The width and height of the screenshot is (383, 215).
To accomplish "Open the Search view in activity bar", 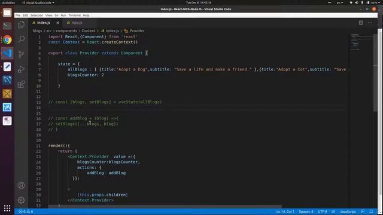I will 22,39.
